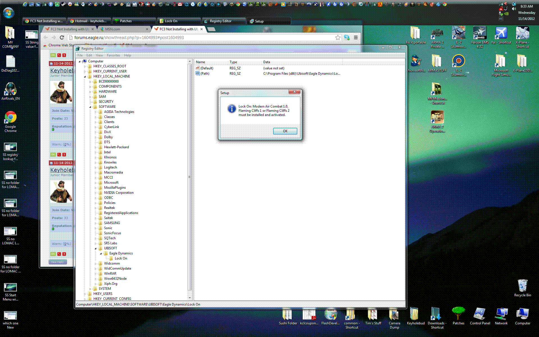Switch to the Setup taskbar button

(x=269, y=21)
